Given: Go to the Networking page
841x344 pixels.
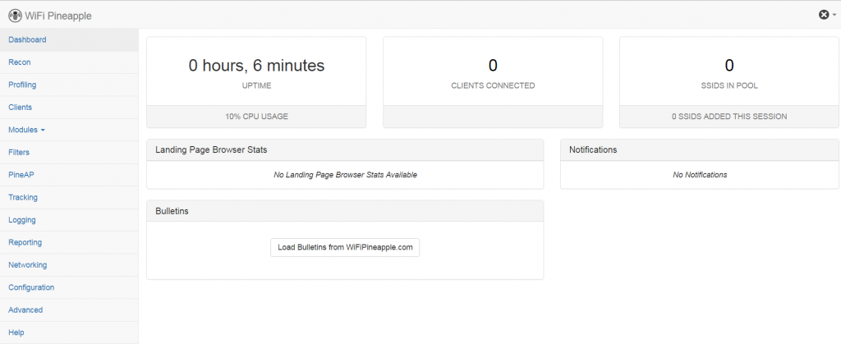Looking at the screenshot, I should coord(69,264).
